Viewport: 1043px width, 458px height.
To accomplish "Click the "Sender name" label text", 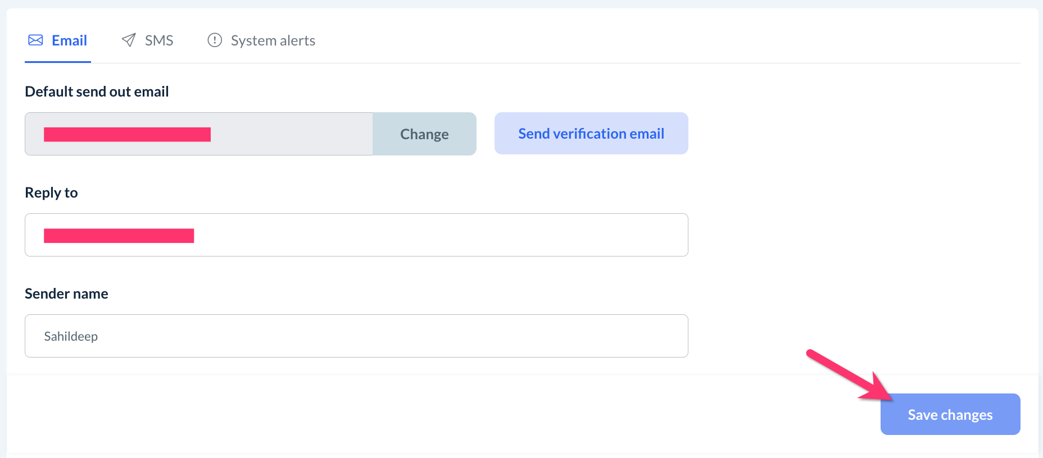I will click(x=66, y=294).
